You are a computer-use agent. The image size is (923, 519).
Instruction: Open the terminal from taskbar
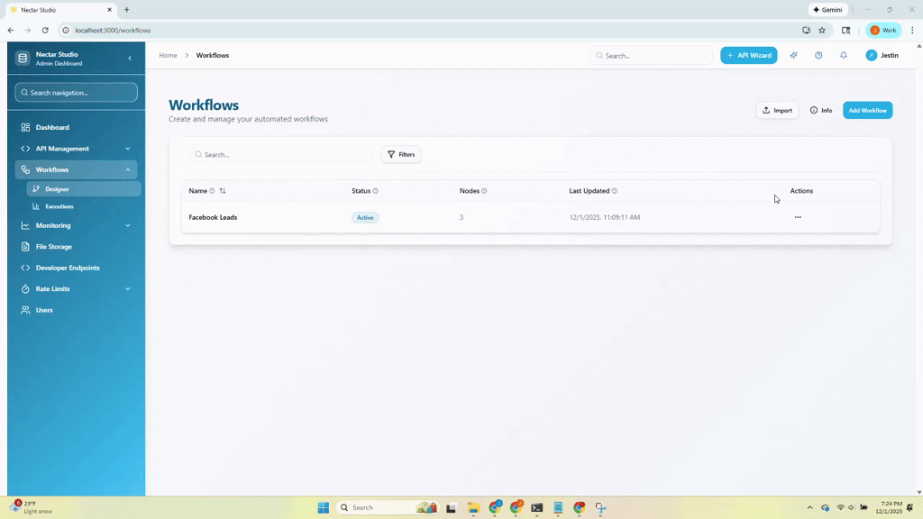537,507
